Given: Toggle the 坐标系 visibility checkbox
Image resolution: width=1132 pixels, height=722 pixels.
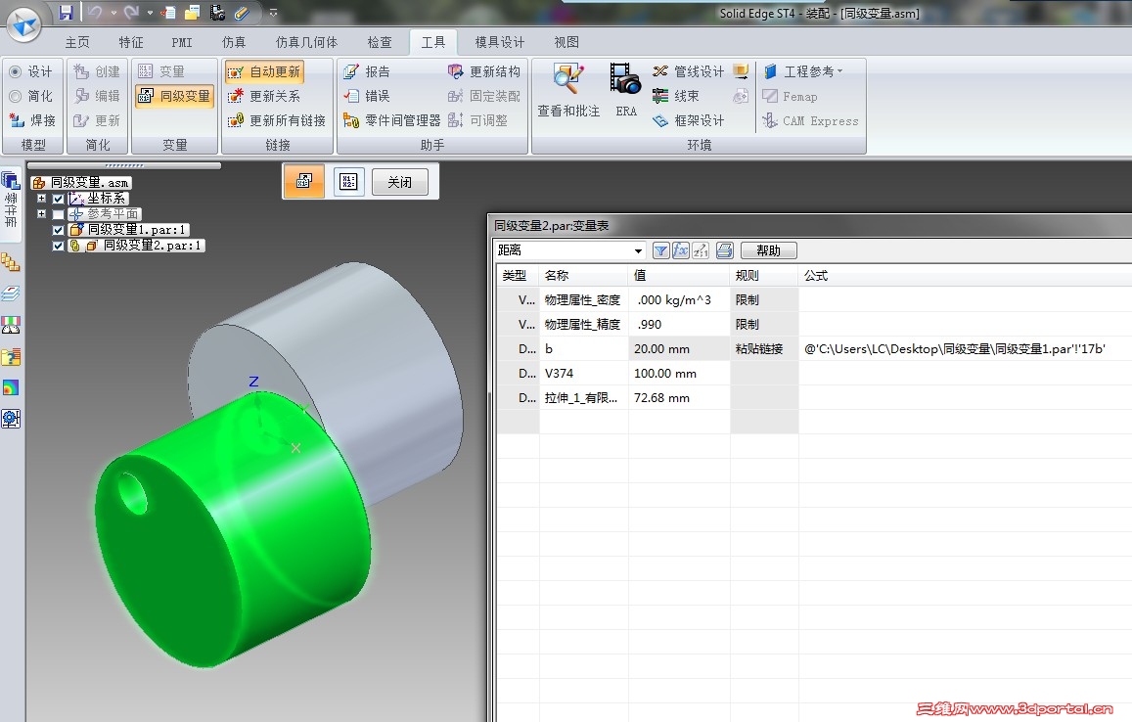Looking at the screenshot, I should point(59,199).
